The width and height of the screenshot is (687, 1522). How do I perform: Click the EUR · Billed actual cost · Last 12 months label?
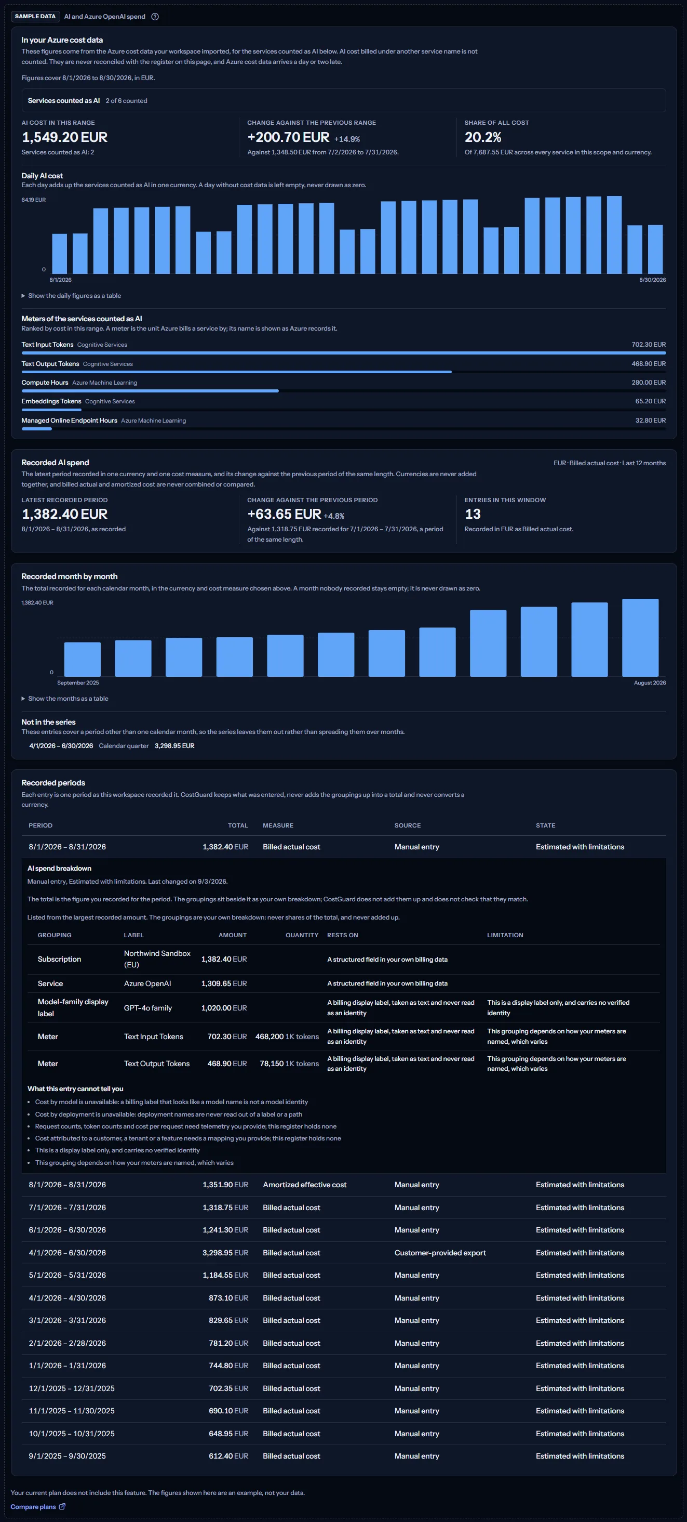610,463
